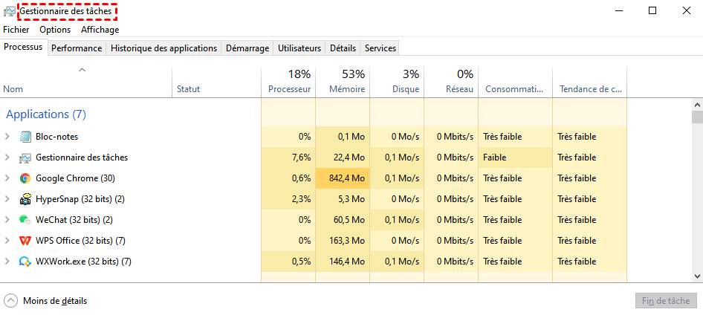Switch to the Démarrage tab
The image size is (703, 318).
tap(247, 48)
